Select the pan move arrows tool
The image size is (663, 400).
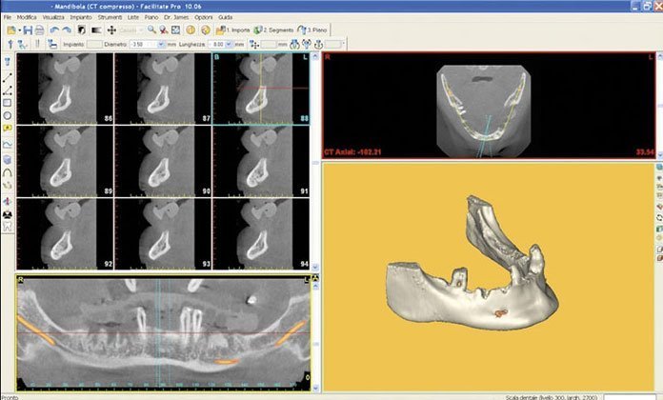coord(111,30)
